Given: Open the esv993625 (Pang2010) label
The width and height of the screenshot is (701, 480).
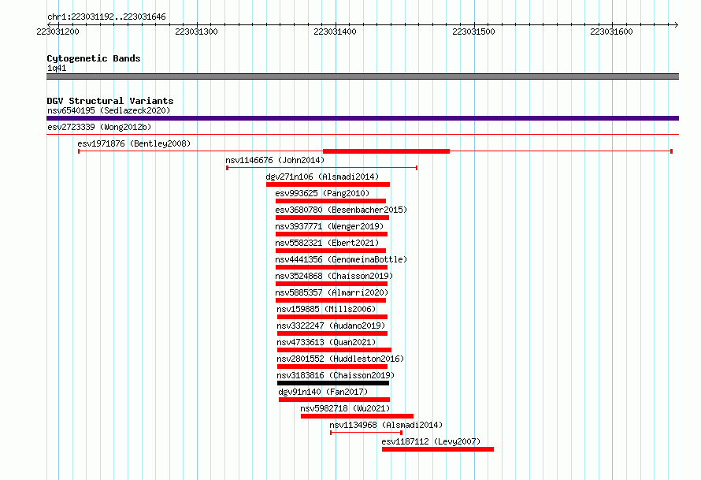Looking at the screenshot, I should coord(322,193).
